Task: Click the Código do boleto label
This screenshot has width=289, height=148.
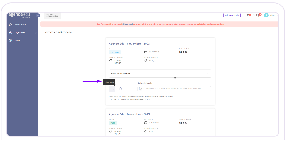Action: pyautogui.click(x=145, y=83)
